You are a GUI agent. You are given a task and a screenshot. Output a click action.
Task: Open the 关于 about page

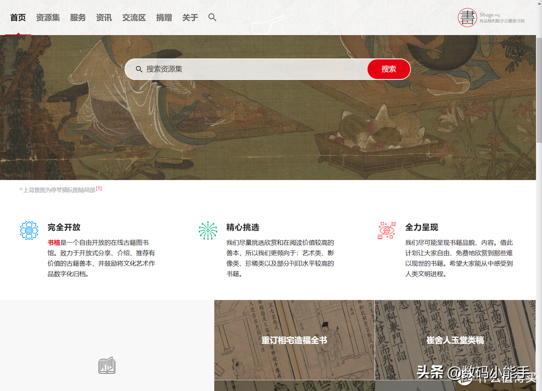click(190, 17)
